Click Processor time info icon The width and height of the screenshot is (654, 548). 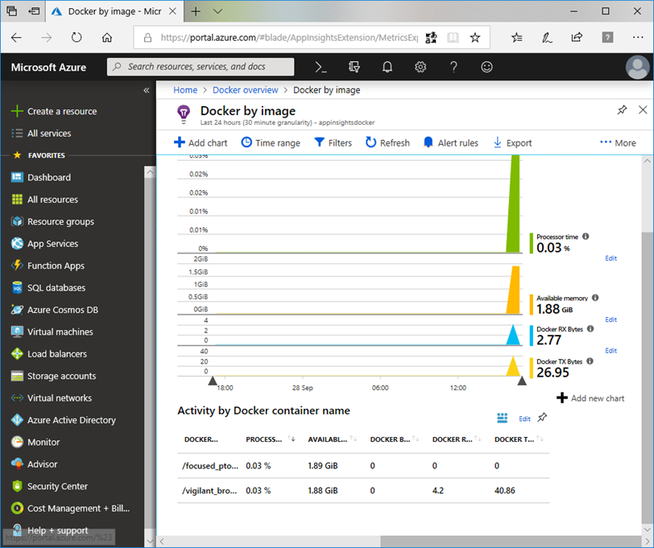click(x=586, y=237)
